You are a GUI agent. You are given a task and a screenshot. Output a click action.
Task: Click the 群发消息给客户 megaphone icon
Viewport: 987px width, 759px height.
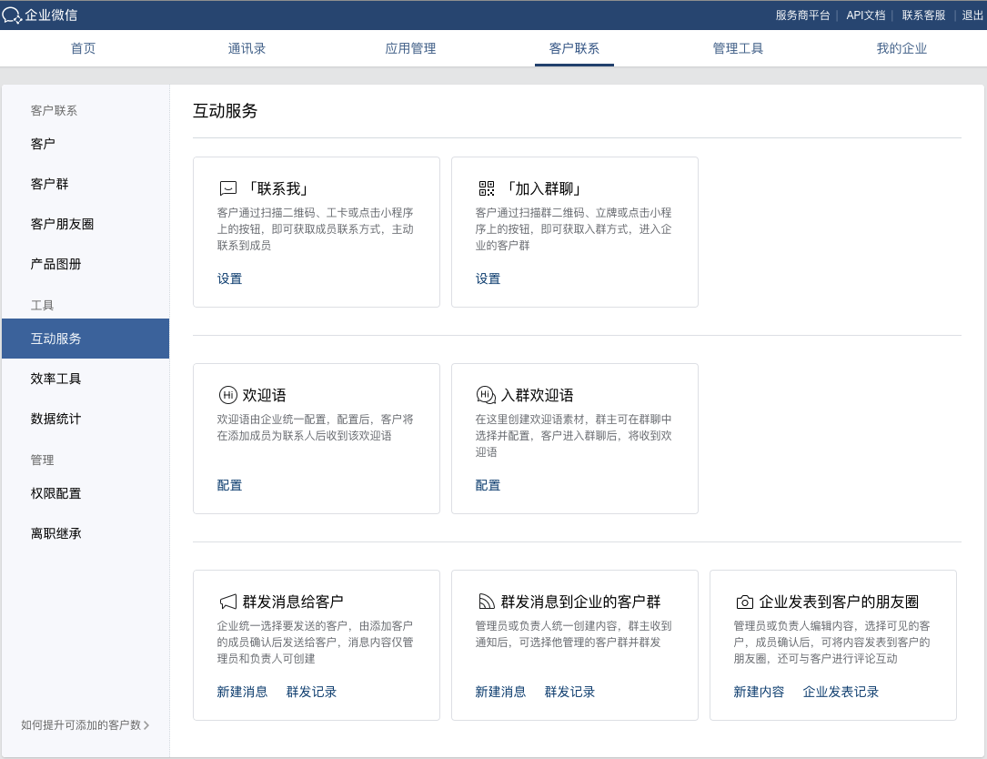[x=227, y=602]
